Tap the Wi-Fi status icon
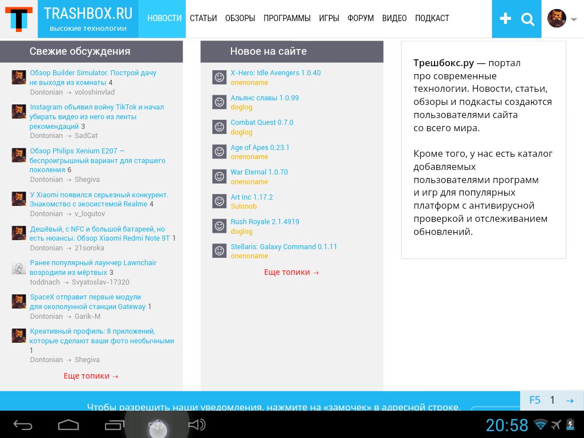The height and width of the screenshot is (438, 584). [x=541, y=424]
